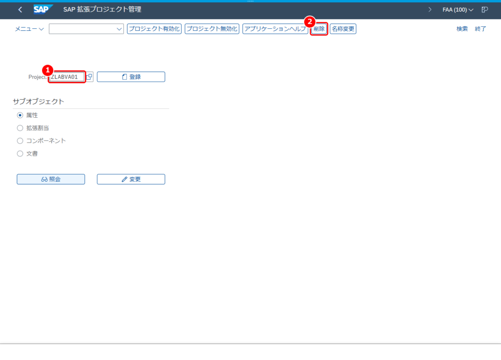The width and height of the screenshot is (501, 360).
Task: Select the コンポーネント radio button
Action: point(20,141)
